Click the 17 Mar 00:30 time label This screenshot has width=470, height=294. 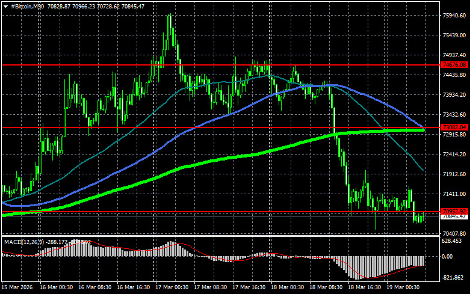172,287
